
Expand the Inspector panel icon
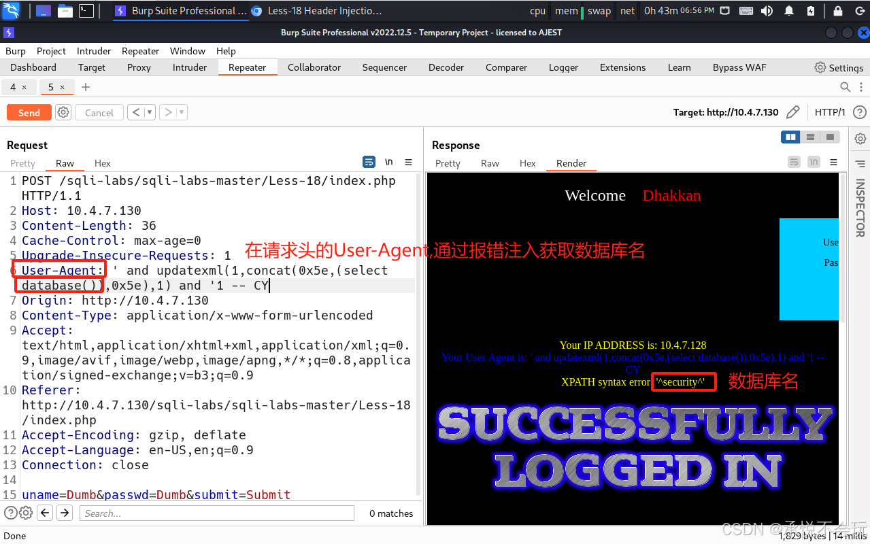(860, 164)
